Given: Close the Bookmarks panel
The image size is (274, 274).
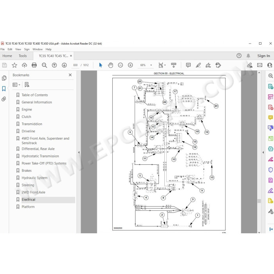Looking at the screenshot, I should pyautogui.click(x=70, y=75).
